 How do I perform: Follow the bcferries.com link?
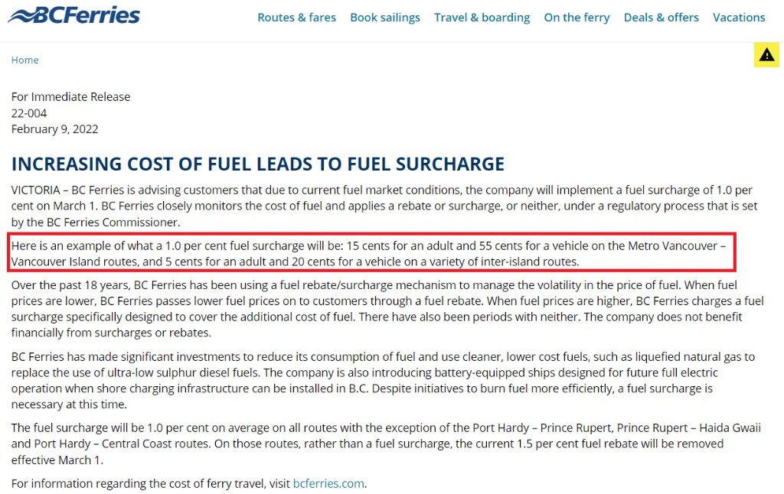click(x=328, y=483)
